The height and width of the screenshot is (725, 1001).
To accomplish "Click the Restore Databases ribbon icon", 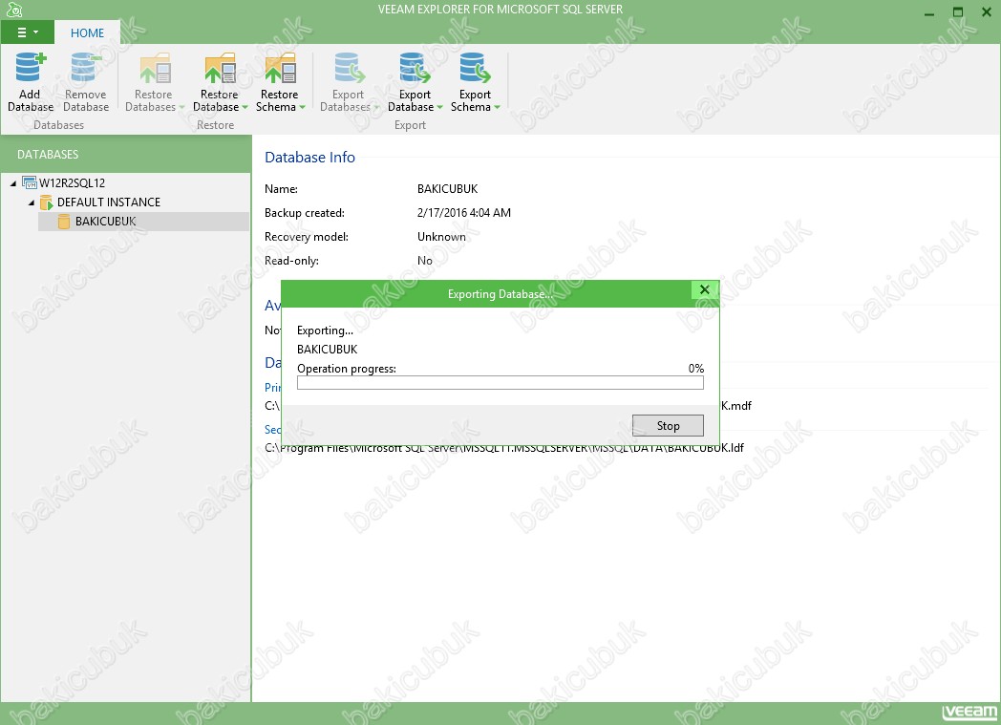I will coord(155,68).
